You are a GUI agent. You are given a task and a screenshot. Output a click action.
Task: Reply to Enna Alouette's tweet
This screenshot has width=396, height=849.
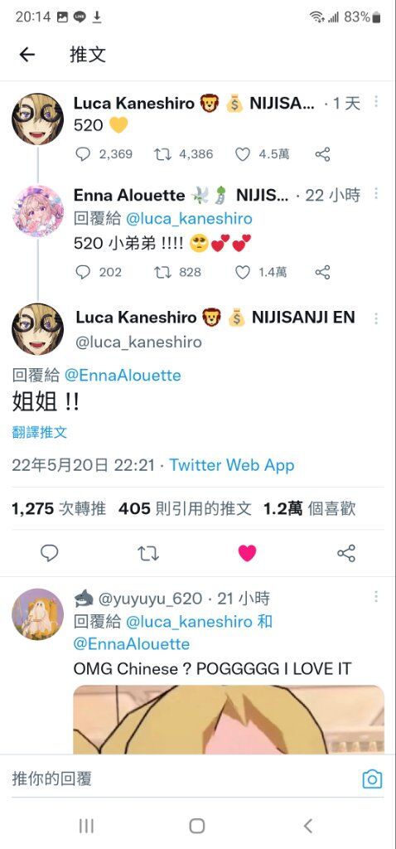[x=83, y=272]
